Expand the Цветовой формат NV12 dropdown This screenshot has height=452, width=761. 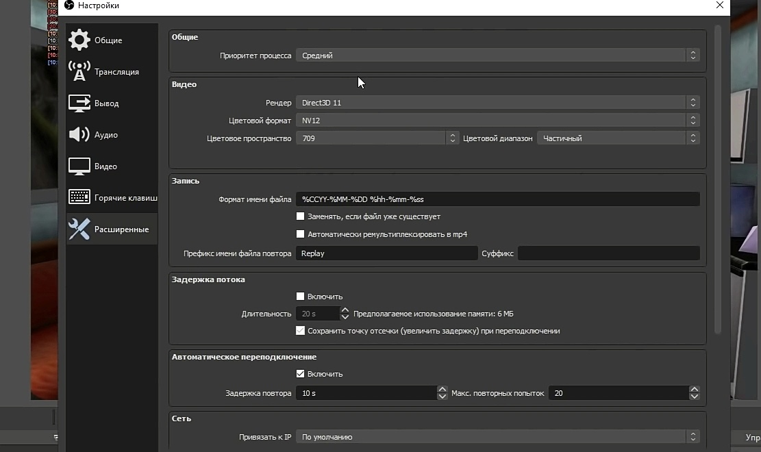click(x=497, y=121)
